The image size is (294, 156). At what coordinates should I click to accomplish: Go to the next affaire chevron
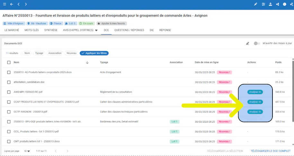click(x=26, y=4)
